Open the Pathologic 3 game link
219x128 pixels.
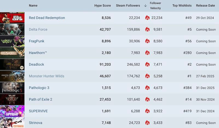pyautogui.click(x=39, y=88)
